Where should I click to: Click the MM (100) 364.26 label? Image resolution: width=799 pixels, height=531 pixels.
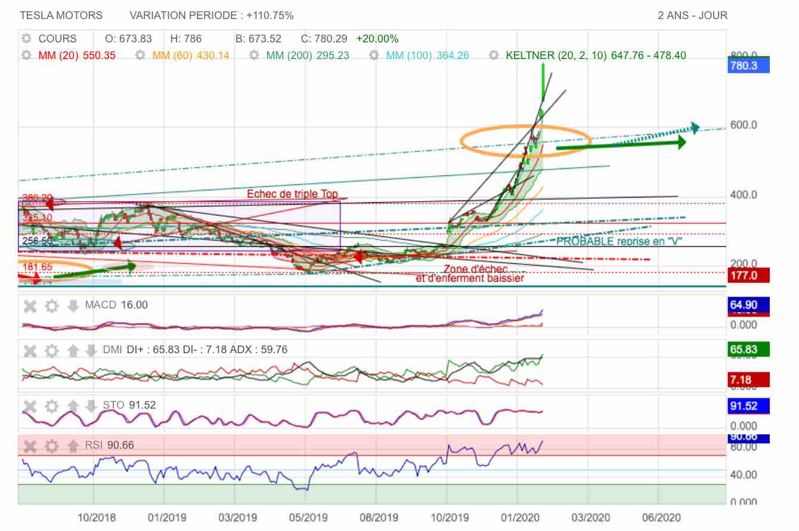428,55
